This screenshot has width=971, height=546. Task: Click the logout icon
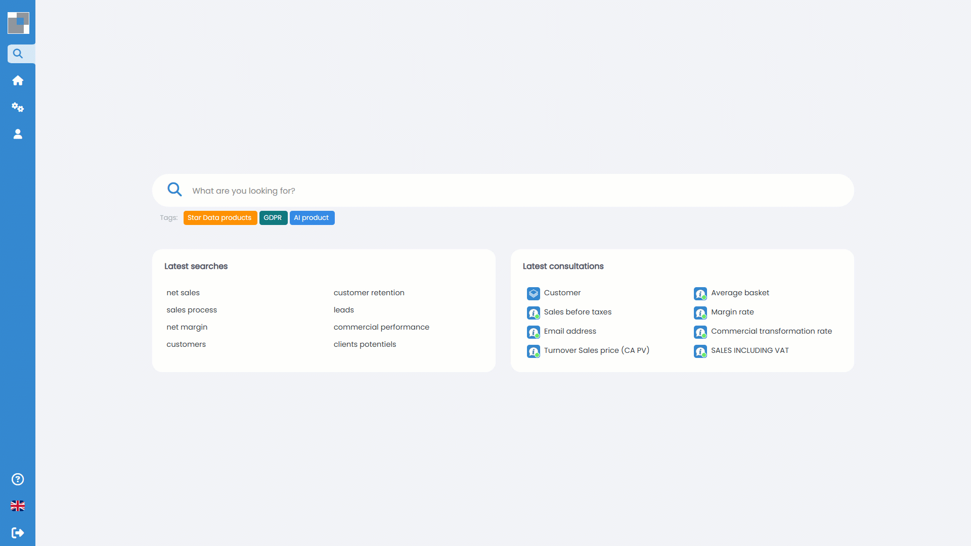tap(18, 533)
